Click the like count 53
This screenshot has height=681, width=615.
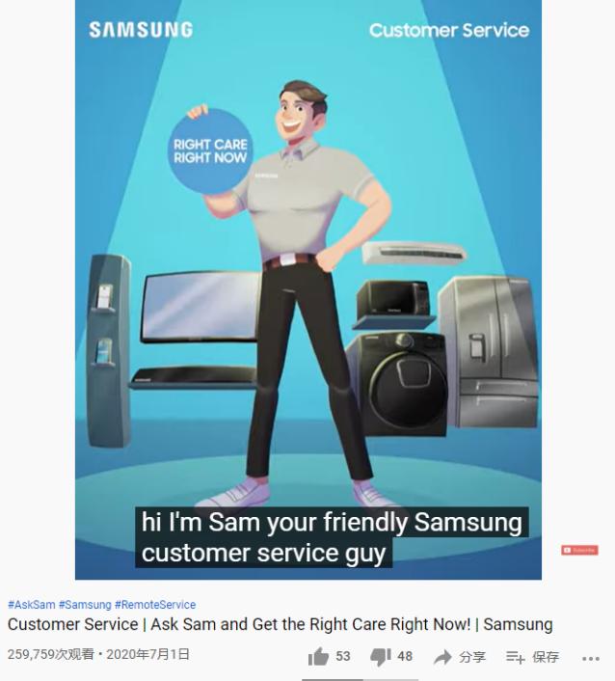(x=342, y=656)
